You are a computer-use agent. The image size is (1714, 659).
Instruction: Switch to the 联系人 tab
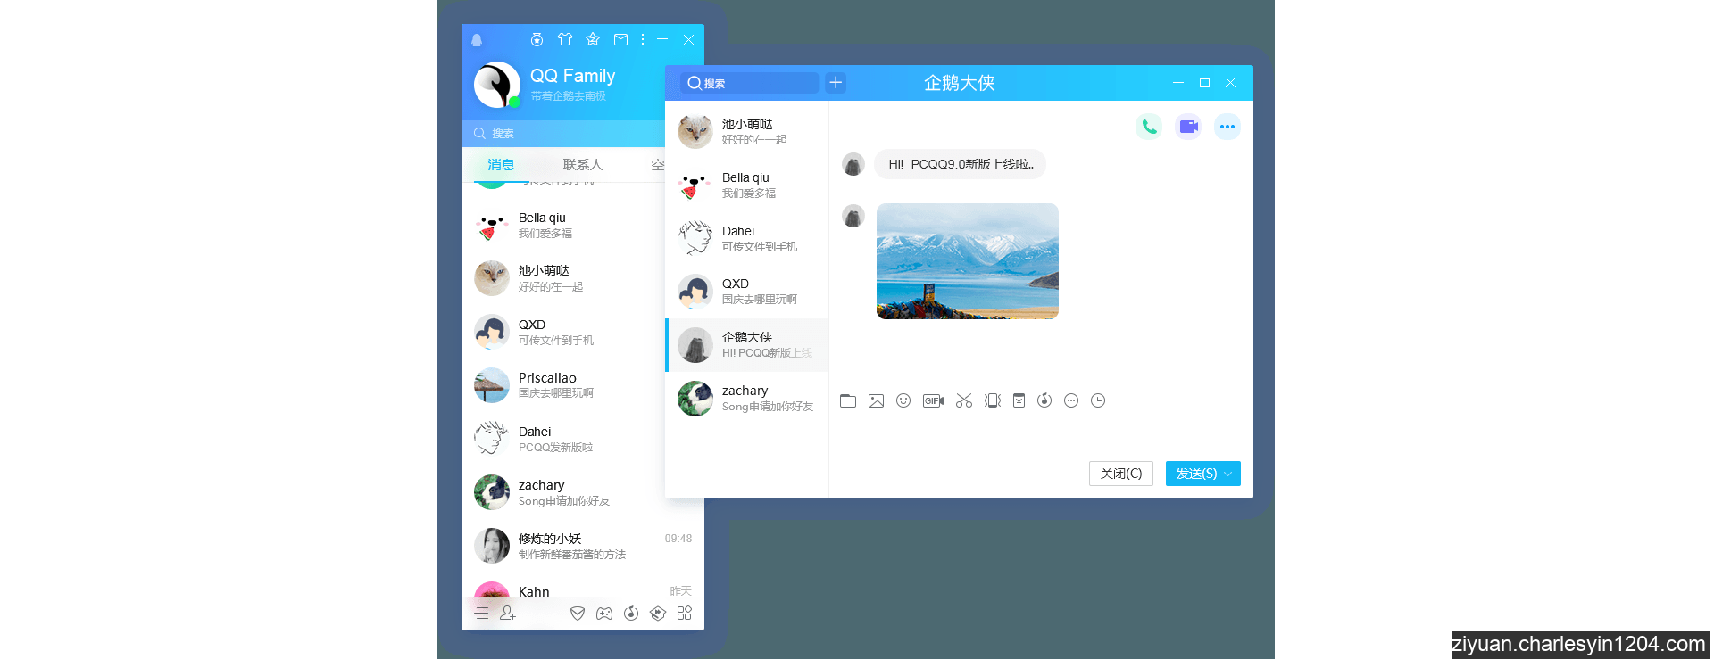[583, 164]
